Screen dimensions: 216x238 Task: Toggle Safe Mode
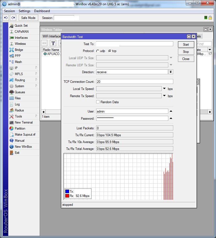(x=28, y=18)
